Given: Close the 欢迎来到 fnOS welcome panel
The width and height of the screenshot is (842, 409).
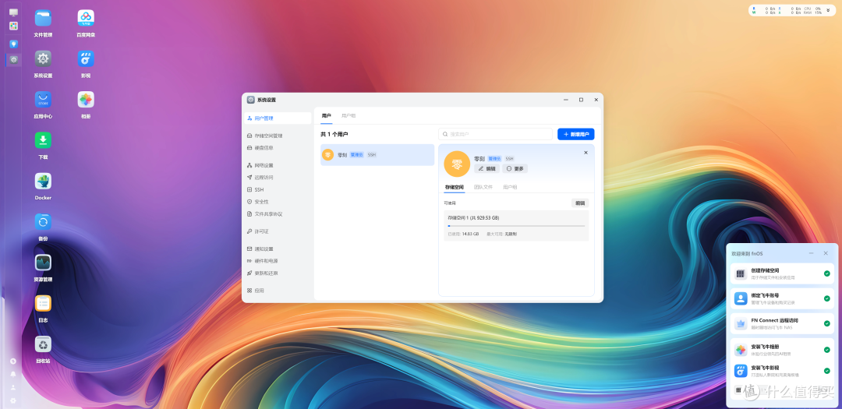Looking at the screenshot, I should coord(826,253).
